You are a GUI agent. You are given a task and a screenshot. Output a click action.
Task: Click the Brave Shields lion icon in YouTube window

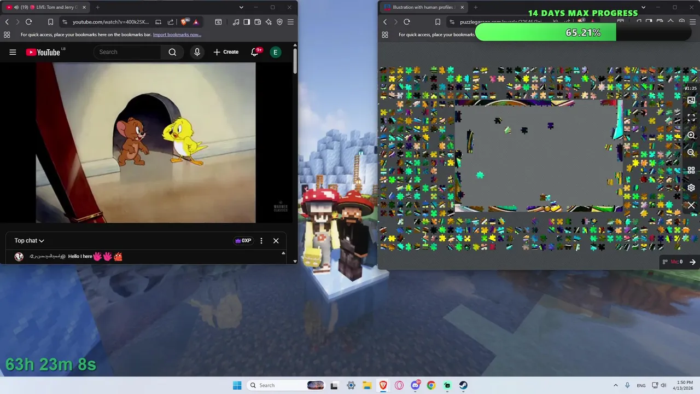pos(184,22)
